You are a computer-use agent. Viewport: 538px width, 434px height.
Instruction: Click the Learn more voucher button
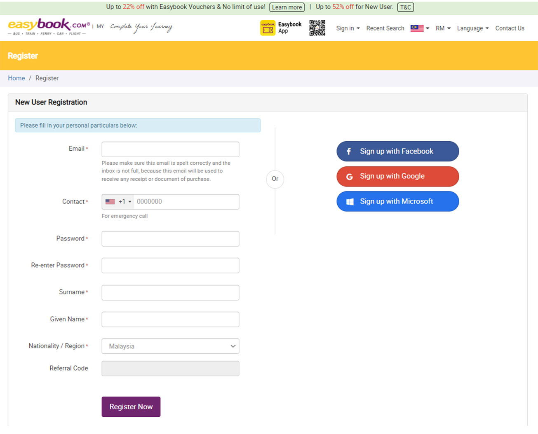point(287,7)
